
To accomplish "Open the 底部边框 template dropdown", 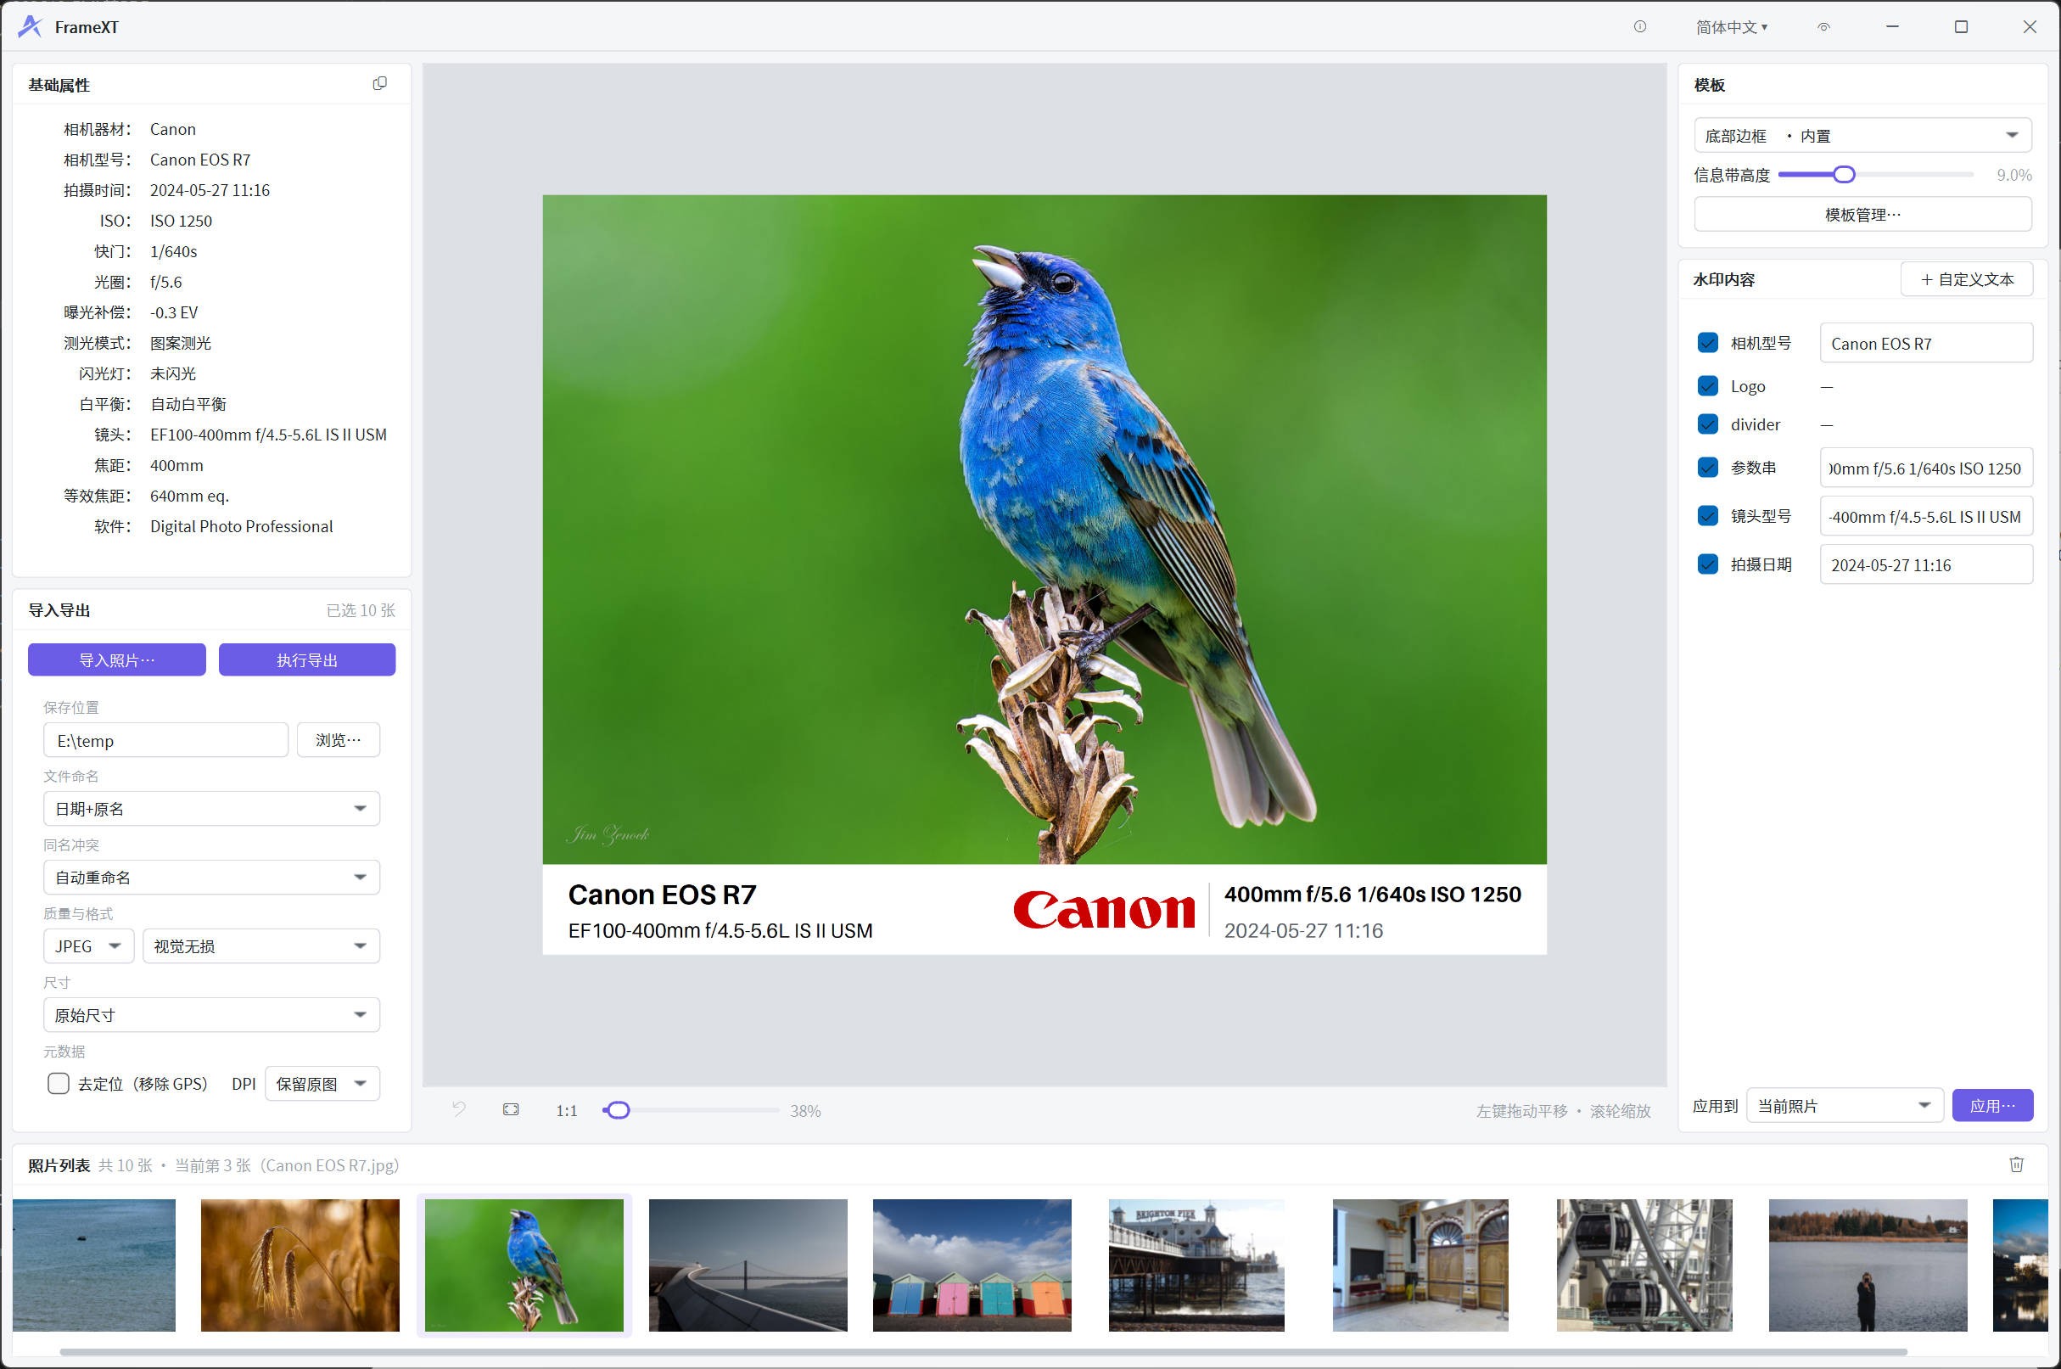I will [x=1862, y=135].
